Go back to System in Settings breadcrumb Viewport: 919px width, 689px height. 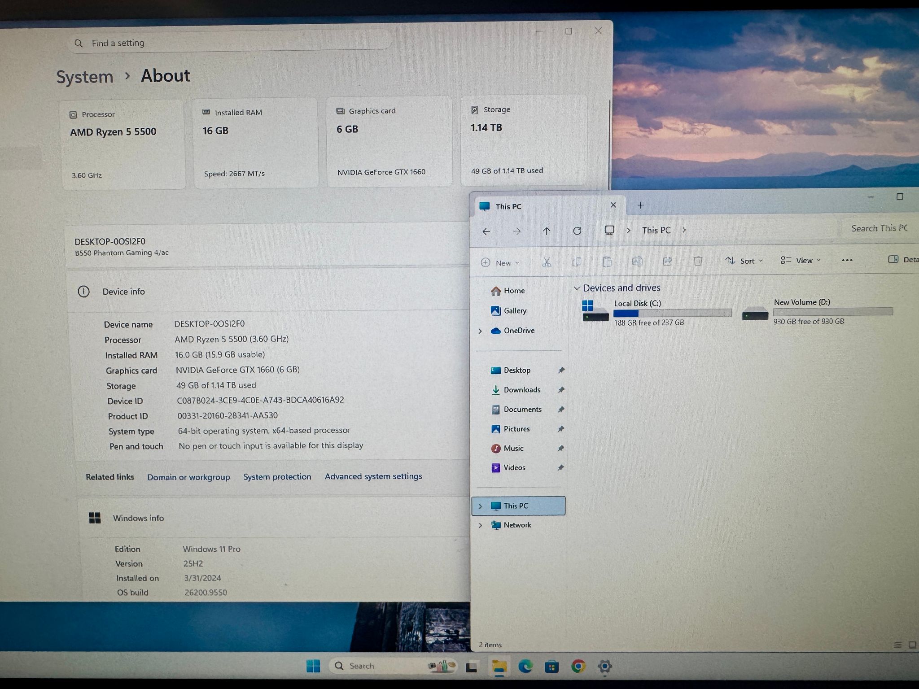click(85, 77)
